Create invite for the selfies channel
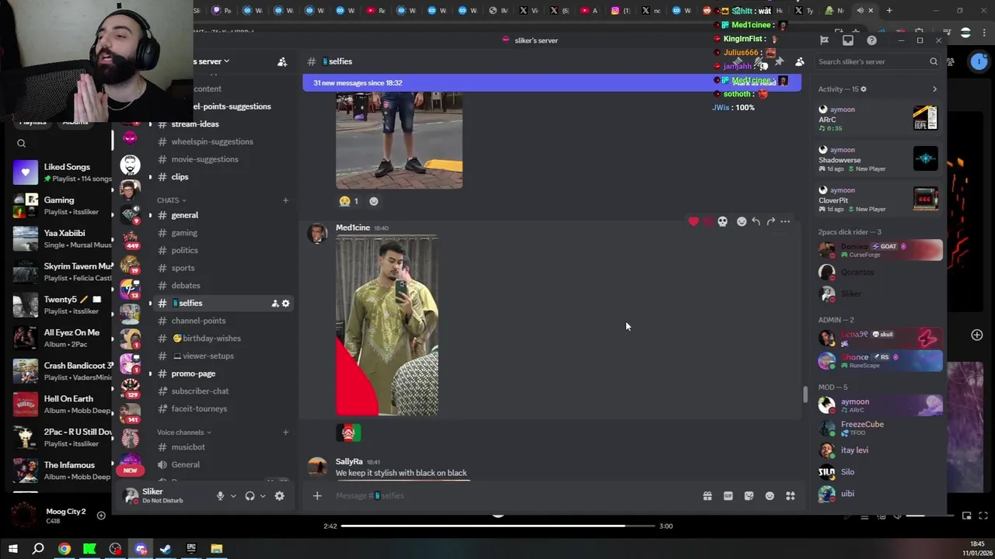This screenshot has height=559, width=995. tap(275, 304)
